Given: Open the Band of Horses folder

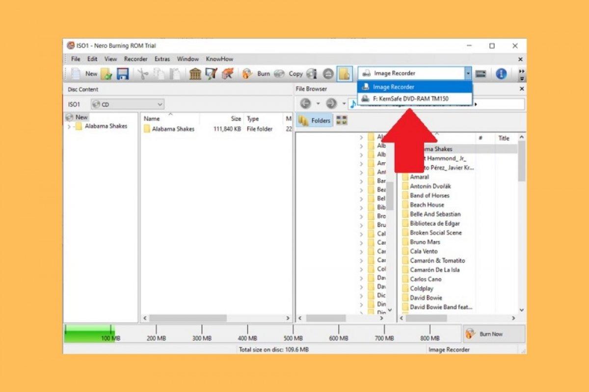Looking at the screenshot, I should point(426,196).
